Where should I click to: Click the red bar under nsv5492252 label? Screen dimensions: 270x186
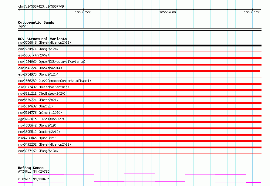[x=140, y=147]
